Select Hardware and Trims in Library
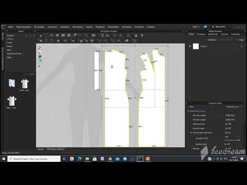The height and width of the screenshot is (185, 247). (x=14, y=53)
